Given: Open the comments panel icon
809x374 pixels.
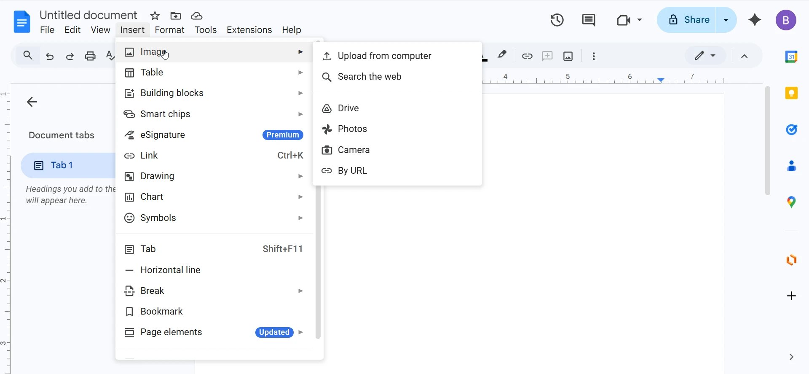Looking at the screenshot, I should (x=588, y=20).
